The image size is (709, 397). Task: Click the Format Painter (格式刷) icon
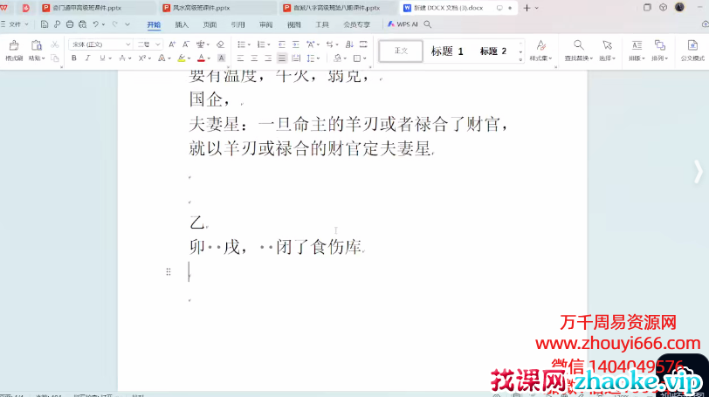13,45
